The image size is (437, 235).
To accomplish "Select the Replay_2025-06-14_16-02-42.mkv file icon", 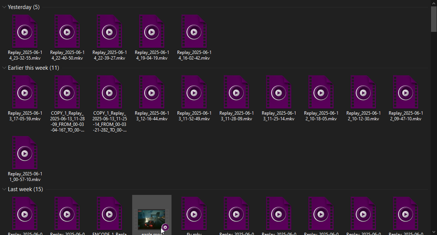I will 194,31.
